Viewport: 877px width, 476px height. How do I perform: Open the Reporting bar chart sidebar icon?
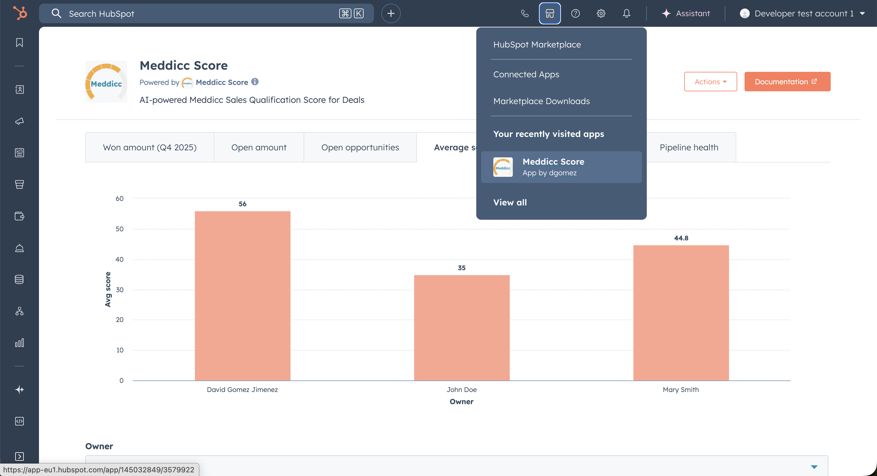click(x=19, y=343)
